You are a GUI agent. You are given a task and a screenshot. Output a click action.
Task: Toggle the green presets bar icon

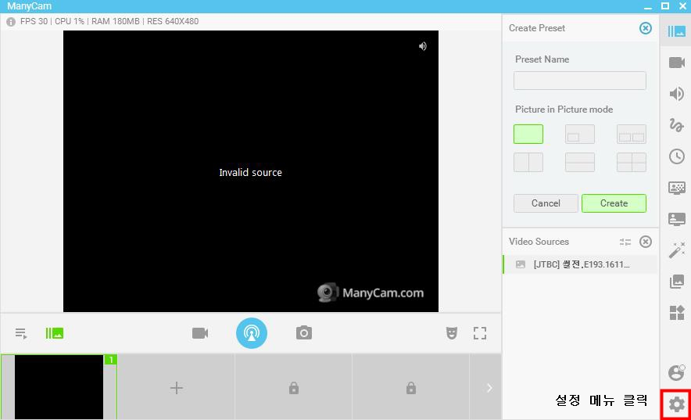[x=55, y=333]
